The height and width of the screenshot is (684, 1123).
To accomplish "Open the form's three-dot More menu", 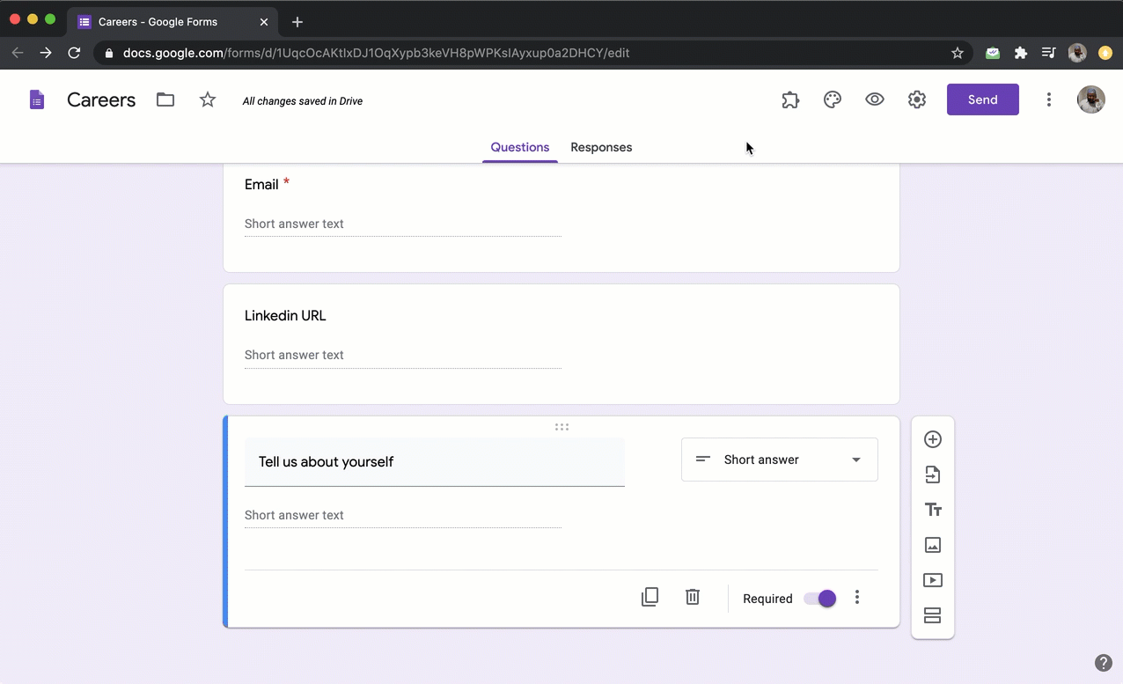I will click(x=1048, y=99).
